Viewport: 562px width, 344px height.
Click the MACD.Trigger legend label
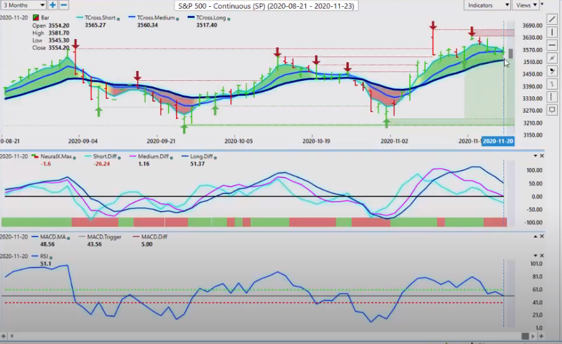tap(104, 237)
